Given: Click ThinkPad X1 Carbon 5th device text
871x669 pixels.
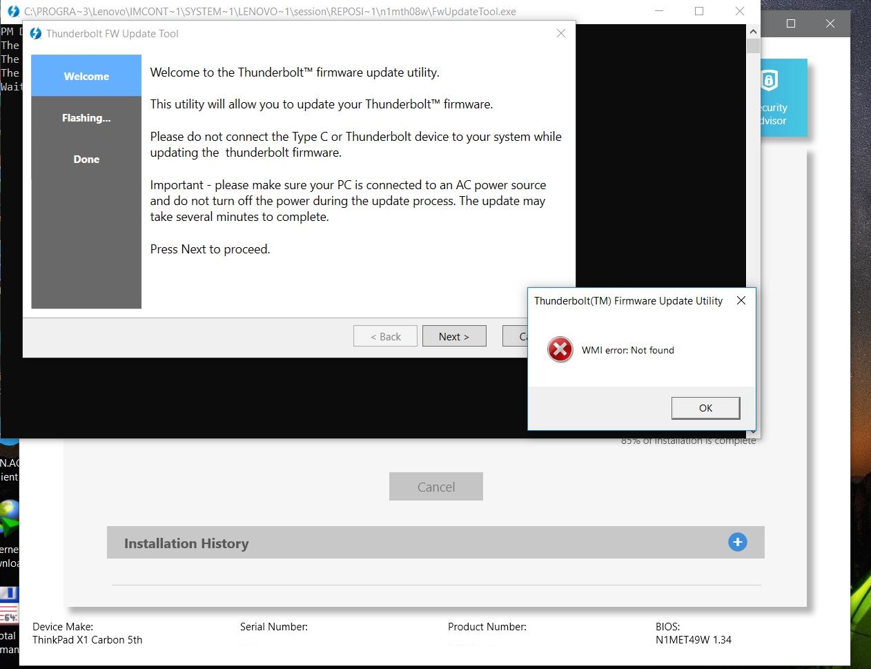Looking at the screenshot, I should click(x=88, y=640).
